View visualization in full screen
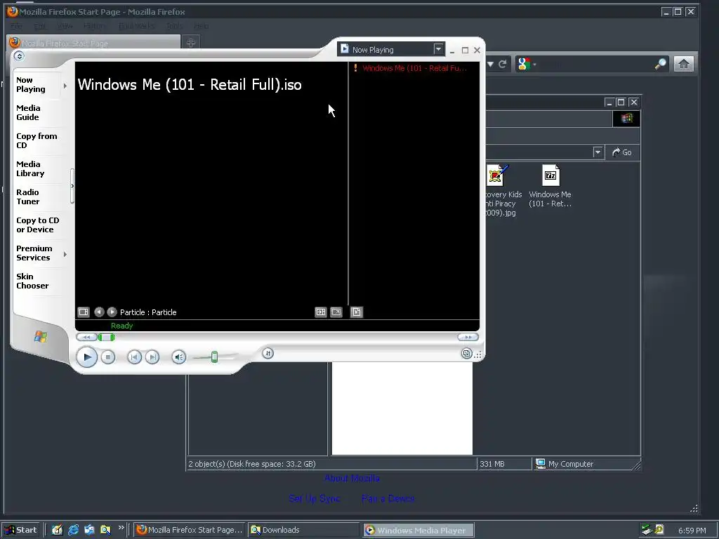This screenshot has height=539, width=719. pyautogui.click(x=336, y=312)
